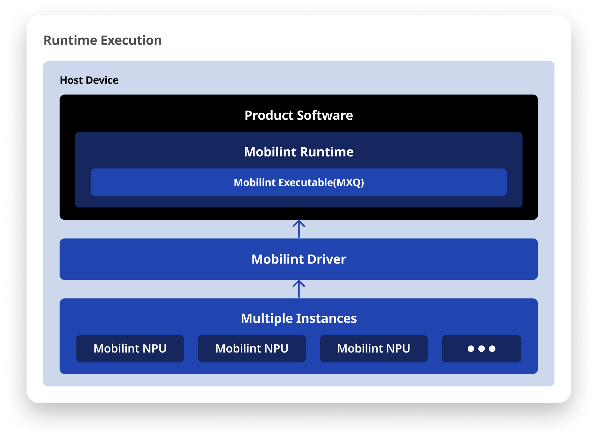Select the Host Device label
The height and width of the screenshot is (439, 596).
(x=89, y=80)
